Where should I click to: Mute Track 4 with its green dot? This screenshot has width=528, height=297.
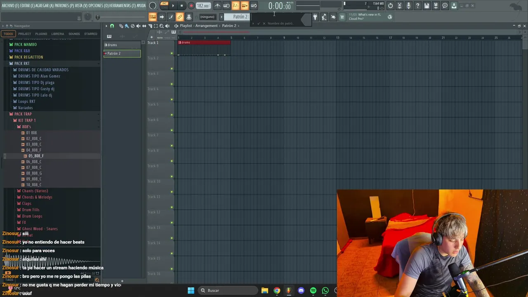click(x=172, y=99)
